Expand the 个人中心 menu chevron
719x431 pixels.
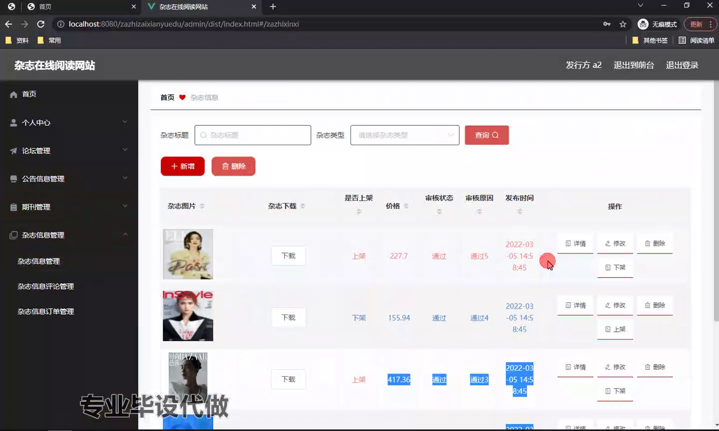point(125,121)
